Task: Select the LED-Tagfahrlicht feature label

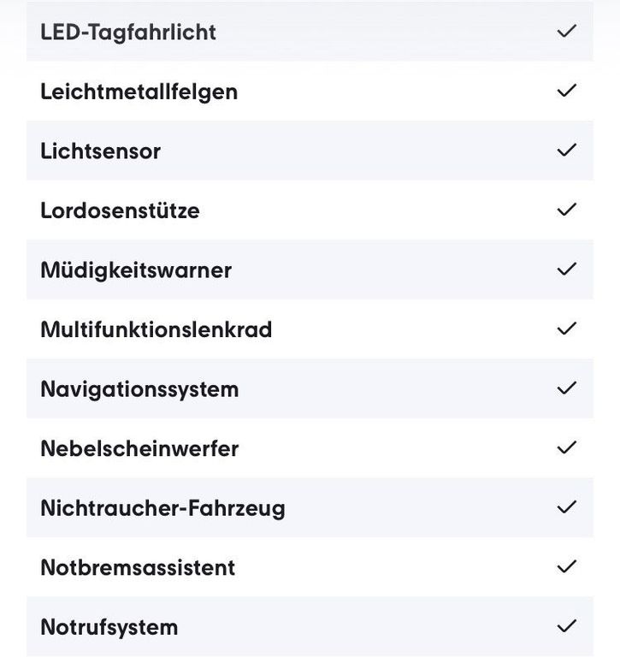Action: click(128, 33)
